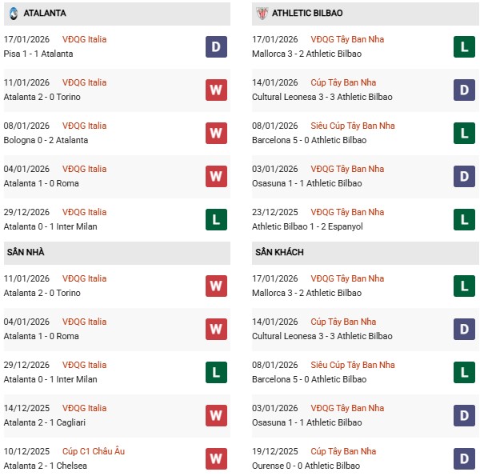This screenshot has height=476, width=480.
Task: Click the Bologna 0 - 2 Atalanta match result
Action: pyautogui.click(x=47, y=140)
